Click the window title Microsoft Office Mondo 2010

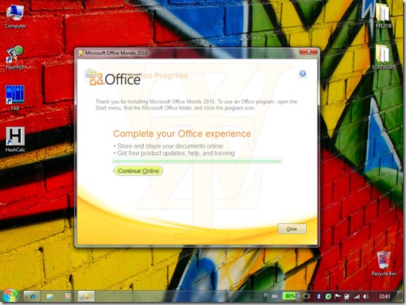click(116, 53)
